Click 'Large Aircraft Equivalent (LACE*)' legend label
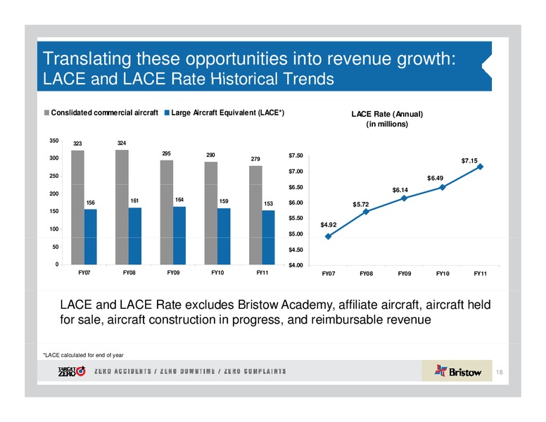546x422 pixels. [x=228, y=113]
